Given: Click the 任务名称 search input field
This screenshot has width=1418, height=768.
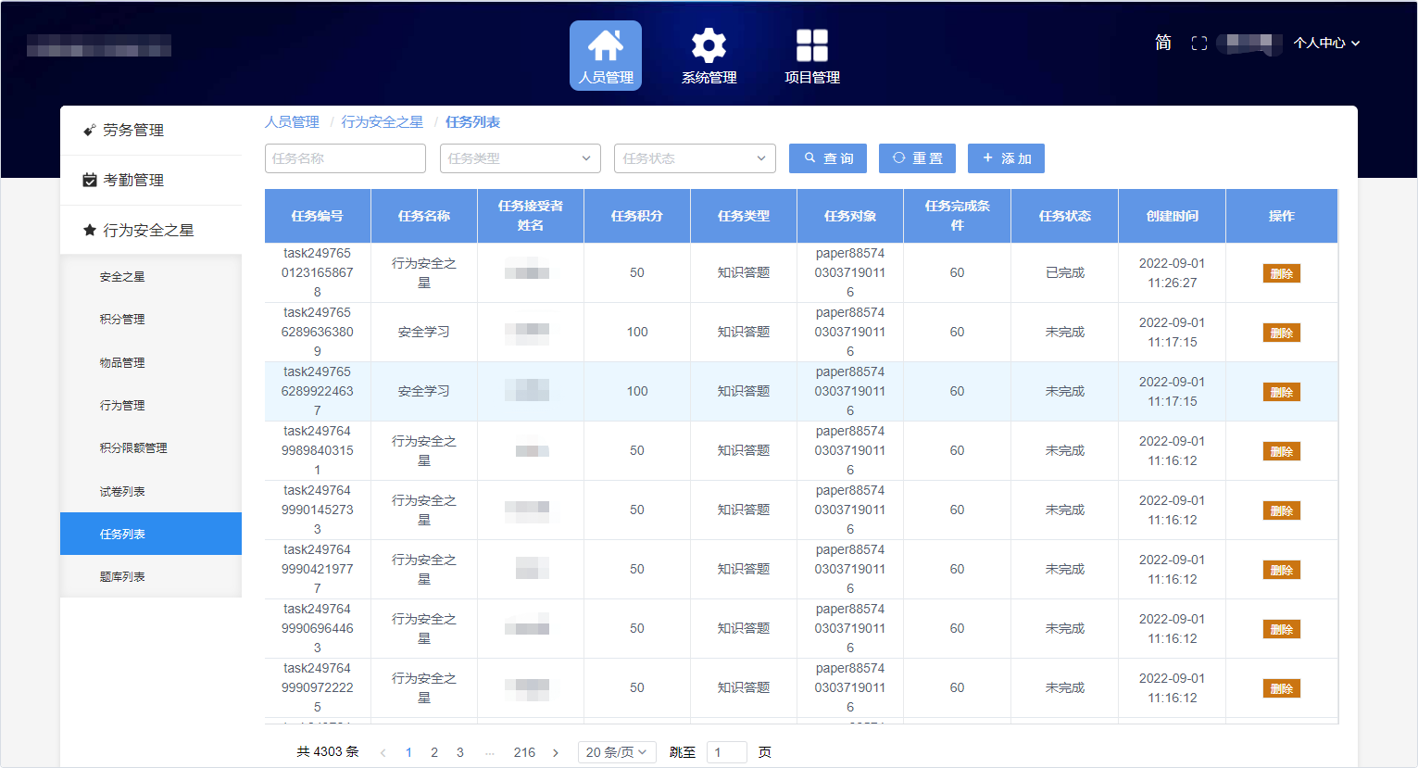Looking at the screenshot, I should [345, 158].
